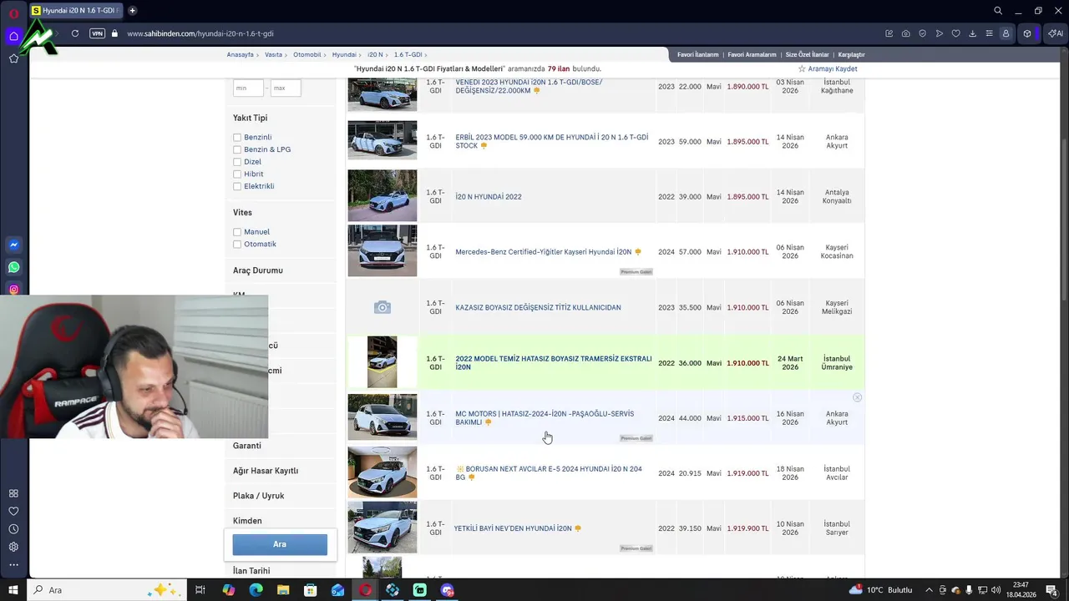Image resolution: width=1069 pixels, height=601 pixels.
Task: Open WhatsApp in Opera sidebar
Action: pos(13,267)
